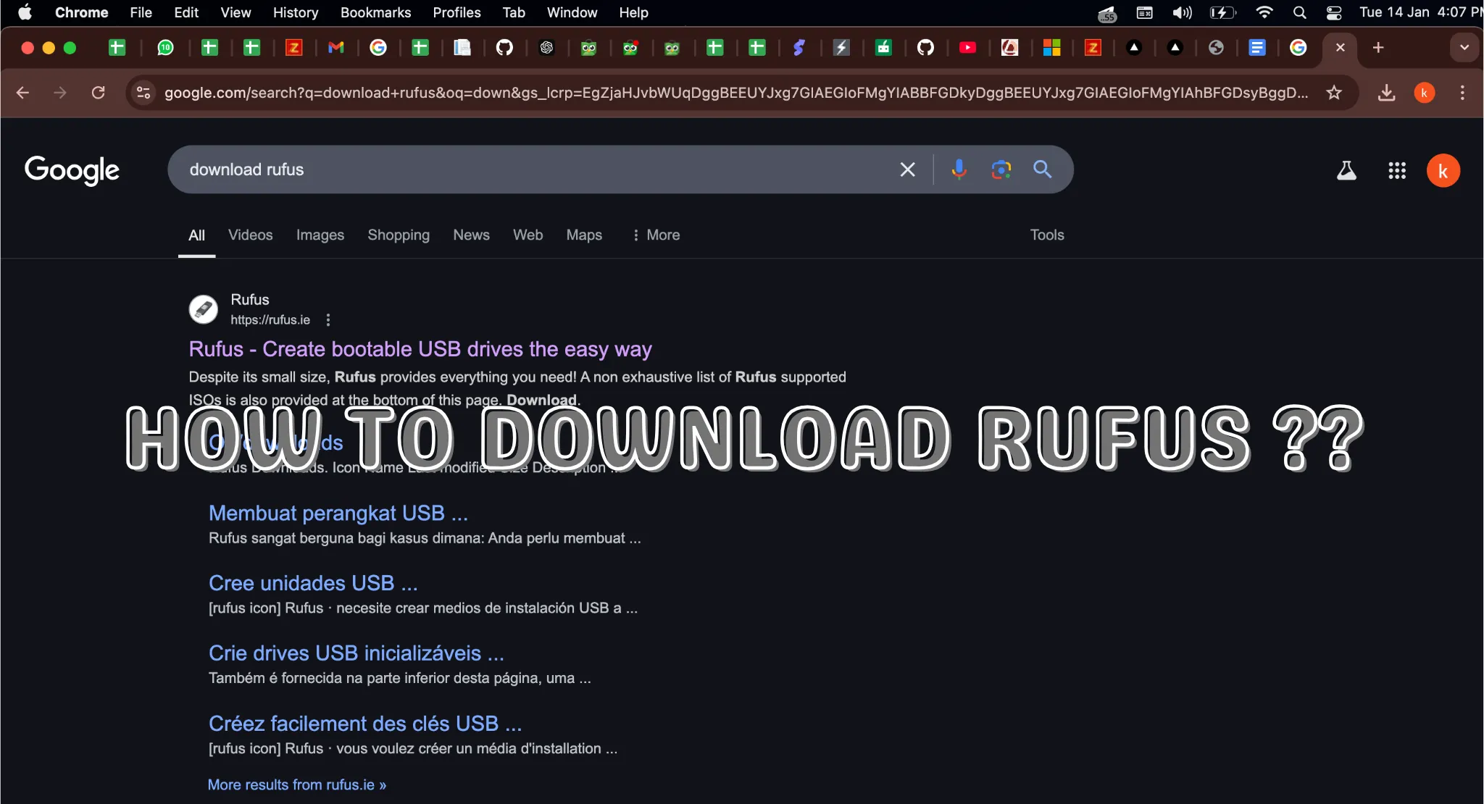Open the ChatGPT tab

pyautogui.click(x=547, y=48)
